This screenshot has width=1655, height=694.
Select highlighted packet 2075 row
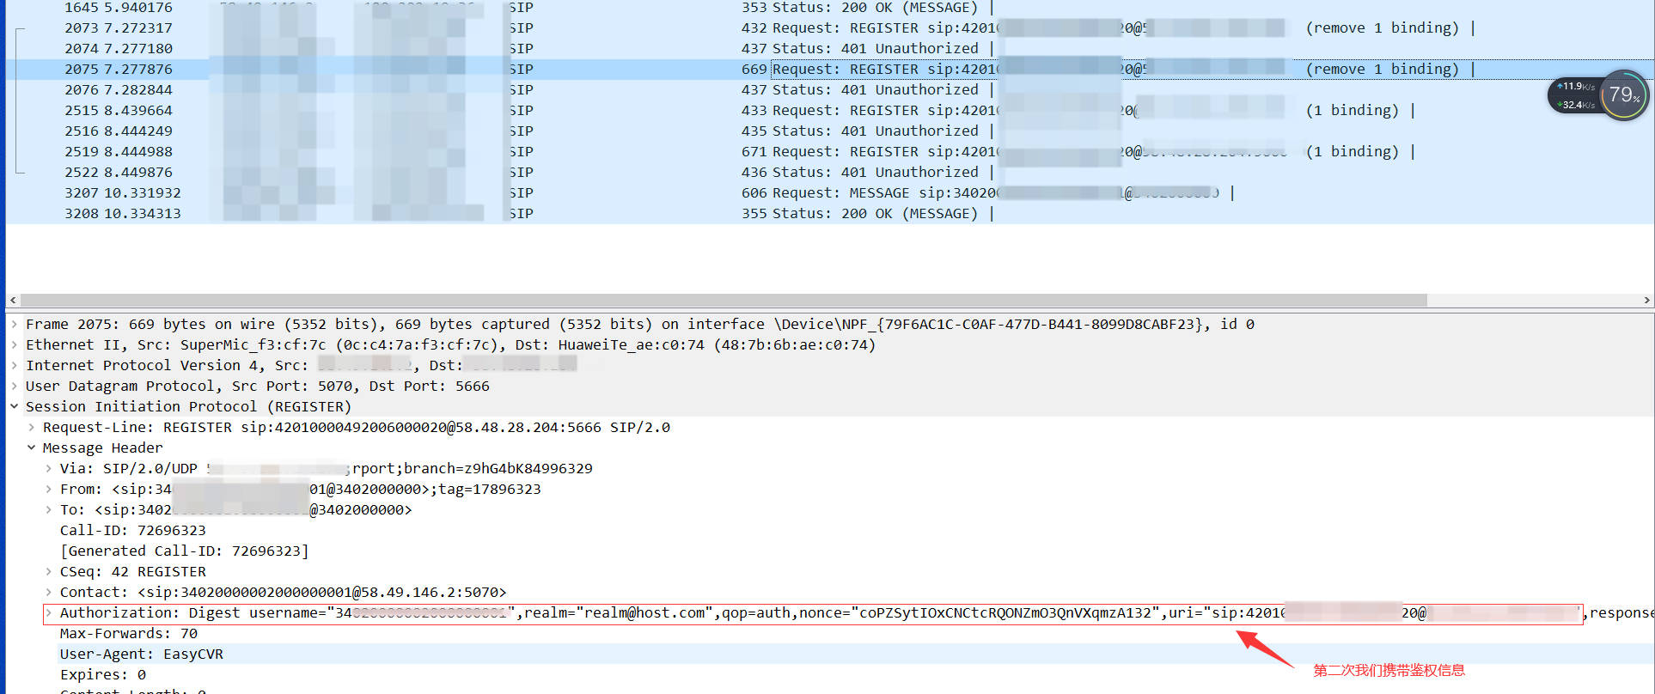pyautogui.click(x=829, y=70)
